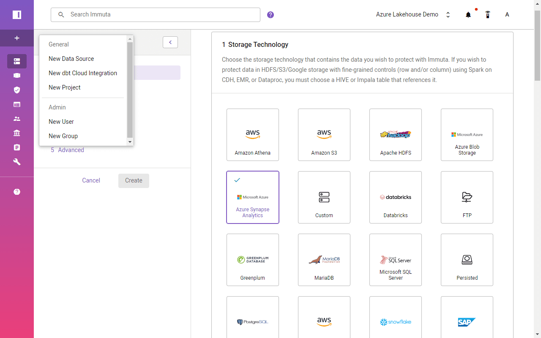Deselect the Azure Synapse Analytics card
Viewport: 541px width, 338px height.
(253, 197)
